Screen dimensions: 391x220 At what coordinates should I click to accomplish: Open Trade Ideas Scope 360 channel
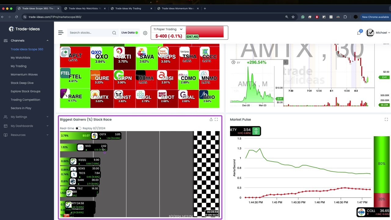tap(27, 49)
